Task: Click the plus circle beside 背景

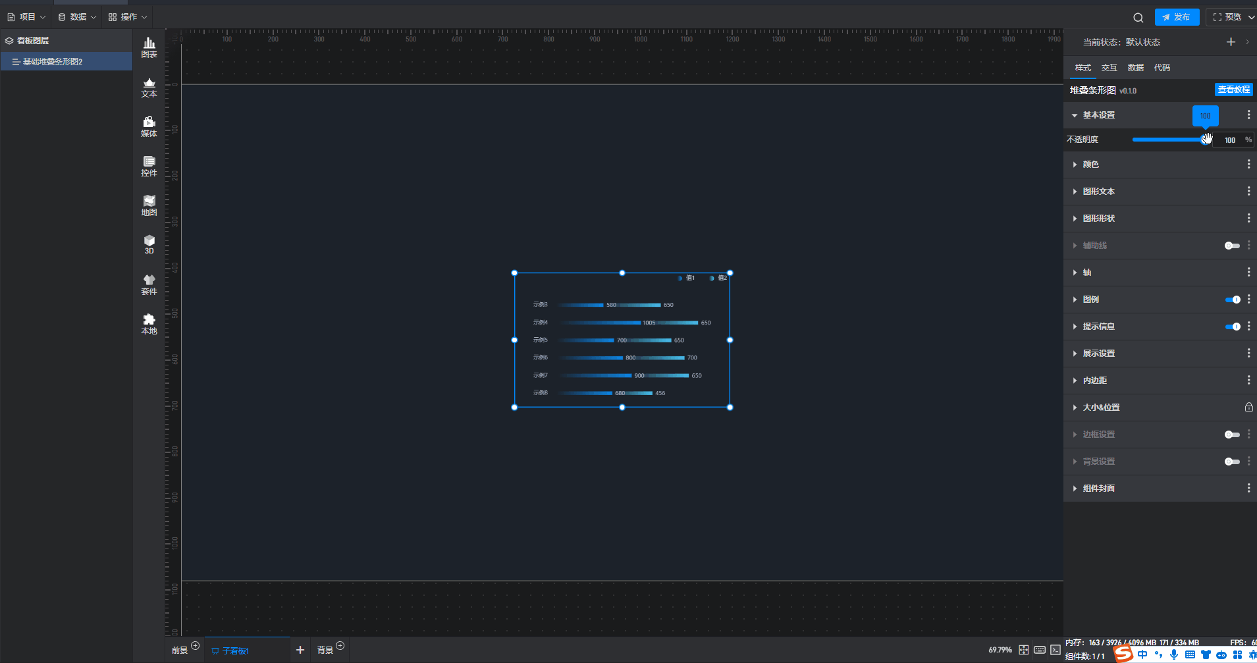Action: click(340, 646)
